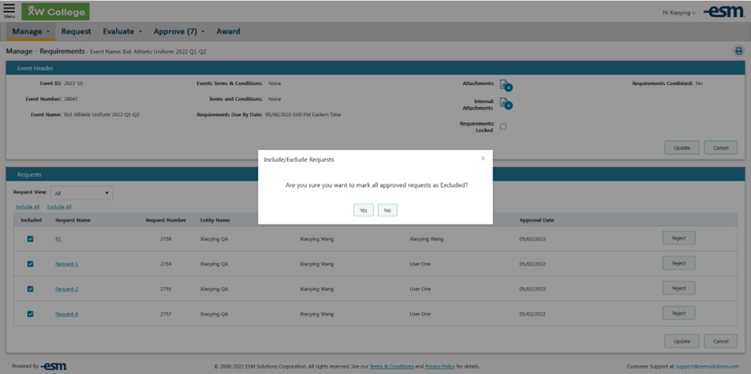751x374 pixels.
Task: Expand the Evaluate menu
Action: tap(123, 31)
